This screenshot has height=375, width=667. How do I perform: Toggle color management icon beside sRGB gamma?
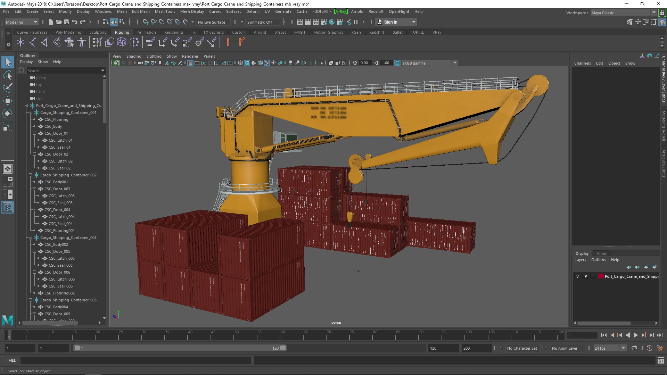(x=397, y=63)
